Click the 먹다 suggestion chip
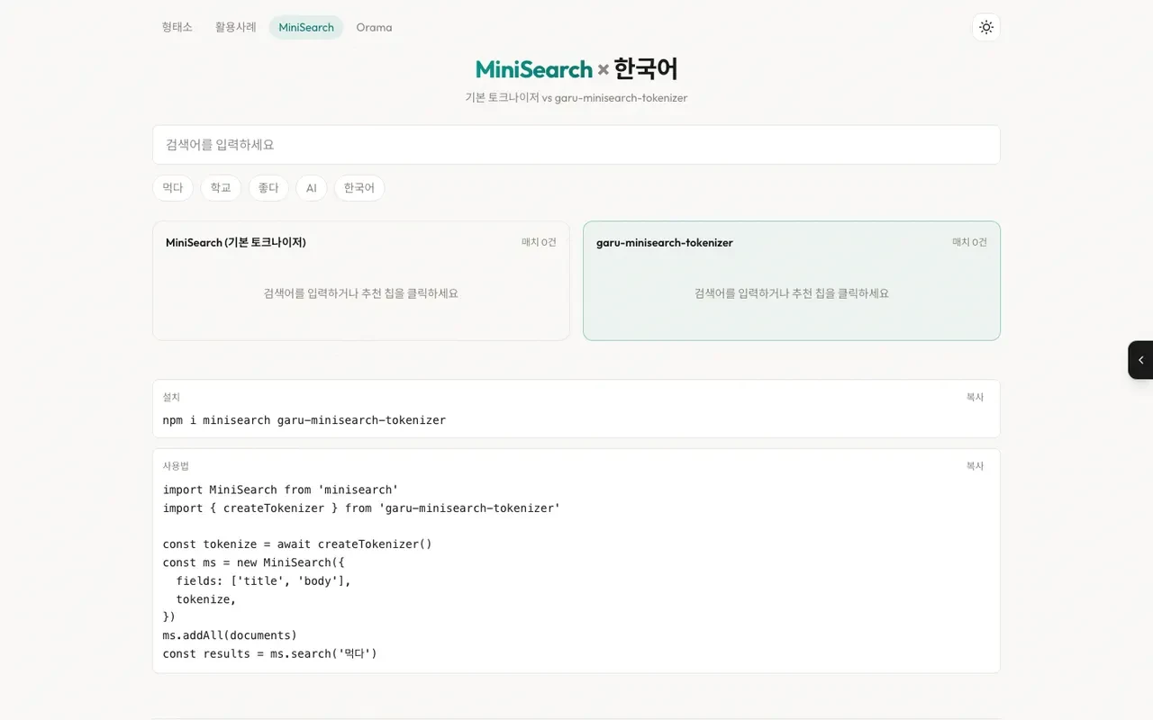Image resolution: width=1153 pixels, height=720 pixels. 173,188
